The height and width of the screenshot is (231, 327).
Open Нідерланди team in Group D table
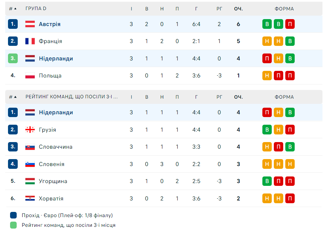[56, 58]
